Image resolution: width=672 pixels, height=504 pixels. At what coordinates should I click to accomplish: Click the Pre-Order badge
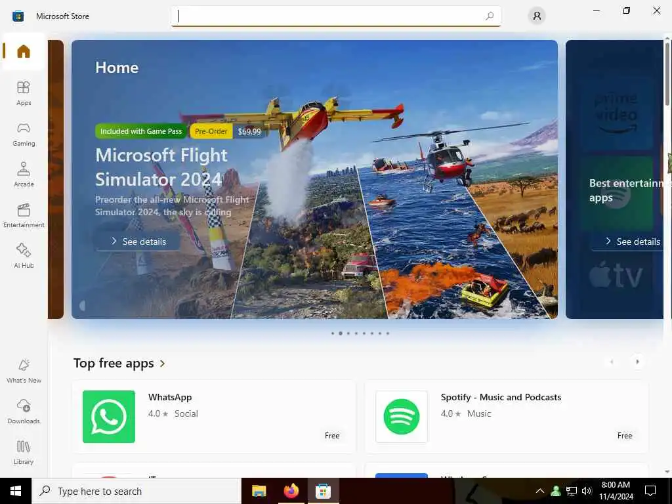[x=211, y=131]
